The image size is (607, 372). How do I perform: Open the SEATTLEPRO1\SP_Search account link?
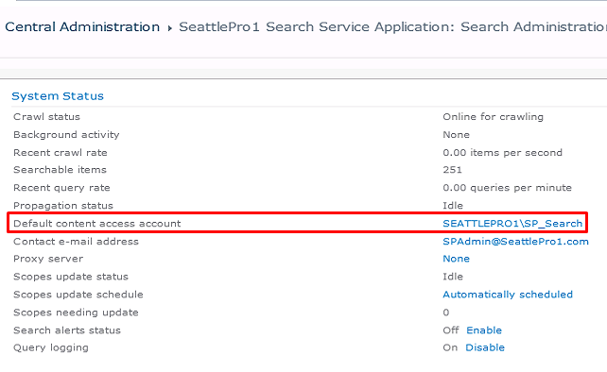point(512,224)
